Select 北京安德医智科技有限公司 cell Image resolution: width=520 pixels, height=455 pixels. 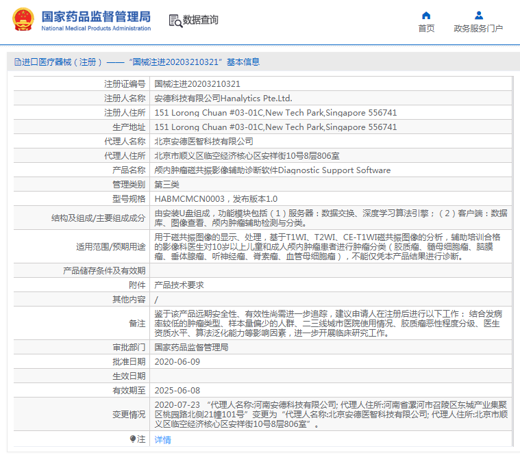click(204, 142)
